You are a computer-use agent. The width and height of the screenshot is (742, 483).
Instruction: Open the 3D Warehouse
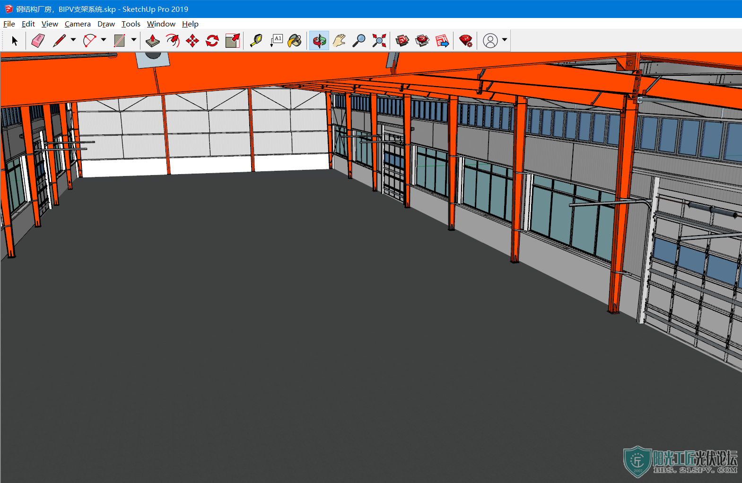(402, 41)
